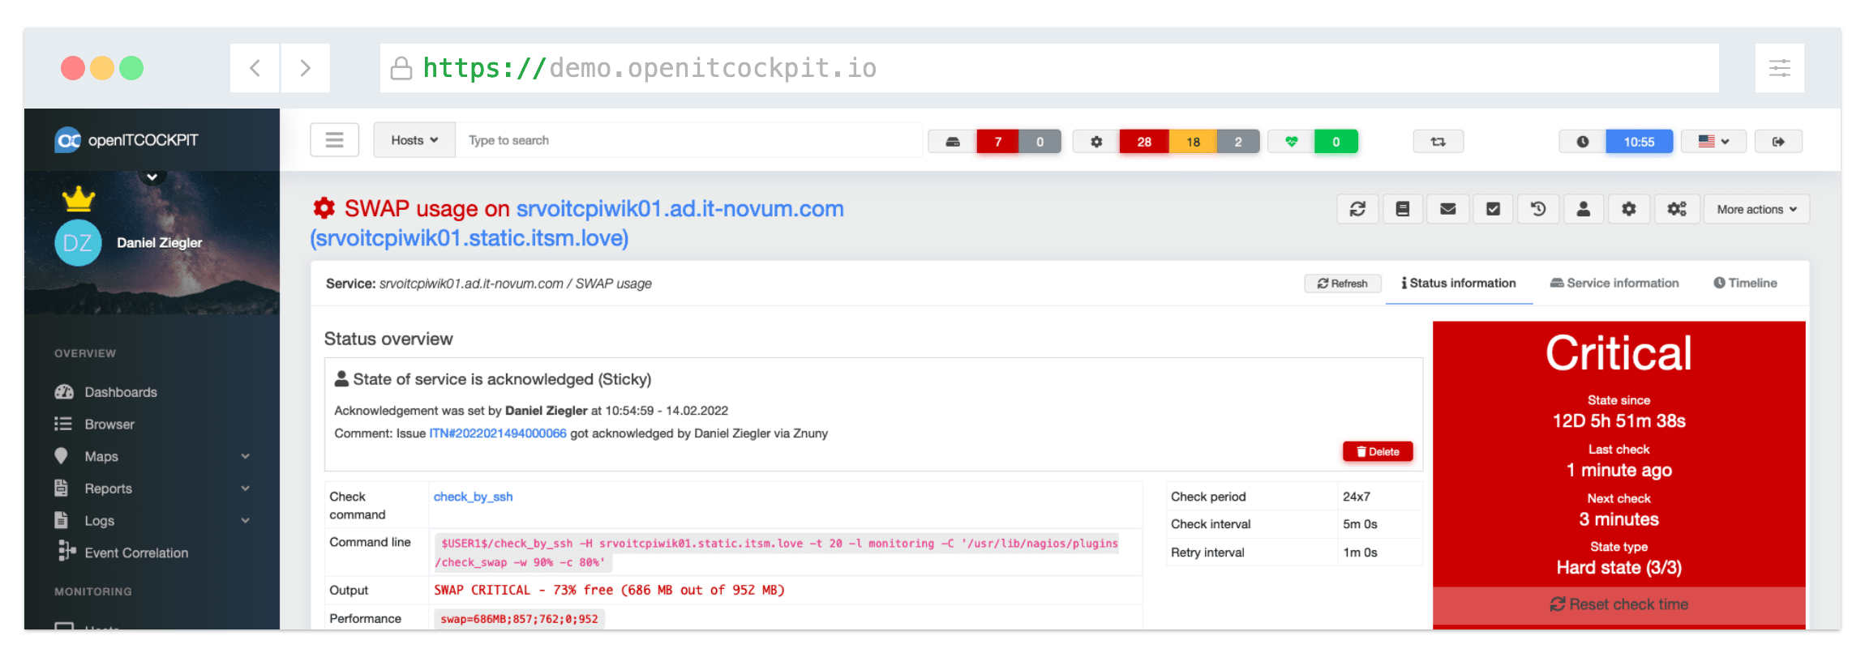1865x657 pixels.
Task: Click the performance data swap=686MB value
Action: [519, 619]
